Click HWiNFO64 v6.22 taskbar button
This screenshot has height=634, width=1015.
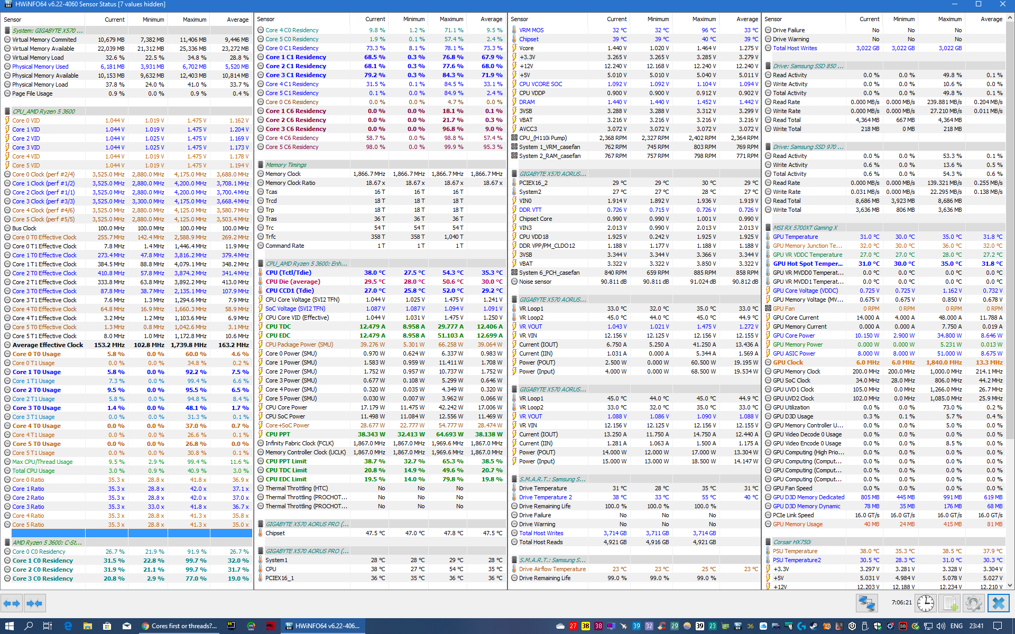pos(322,626)
